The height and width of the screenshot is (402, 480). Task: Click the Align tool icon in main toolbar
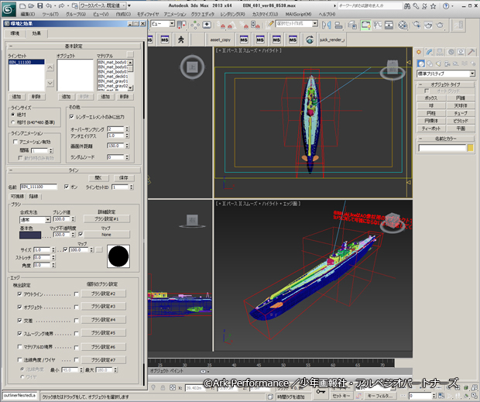coord(338,25)
